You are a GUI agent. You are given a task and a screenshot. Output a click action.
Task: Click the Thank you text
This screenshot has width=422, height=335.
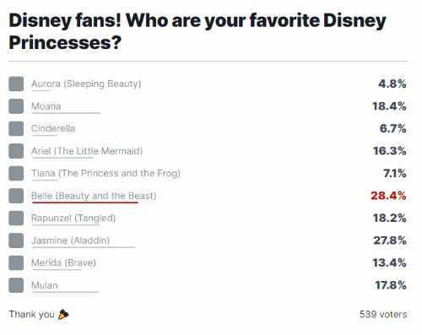pyautogui.click(x=31, y=315)
